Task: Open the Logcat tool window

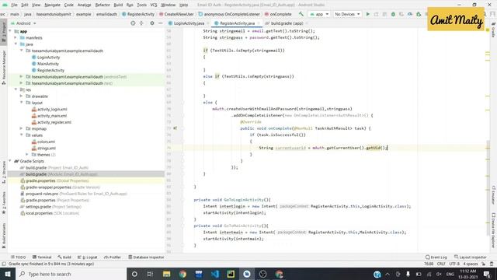Action: point(88,257)
